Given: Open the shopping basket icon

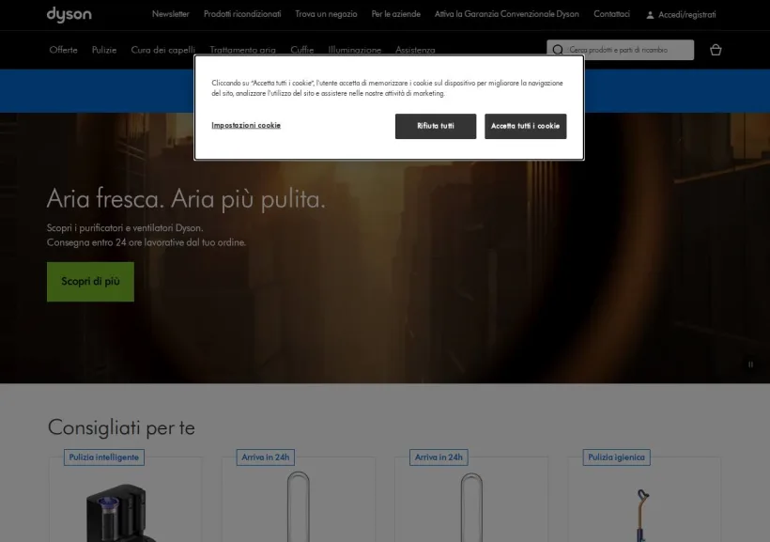Looking at the screenshot, I should (716, 50).
